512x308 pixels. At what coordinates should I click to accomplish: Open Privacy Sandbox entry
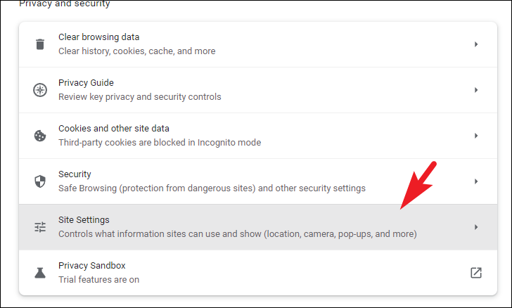click(258, 273)
